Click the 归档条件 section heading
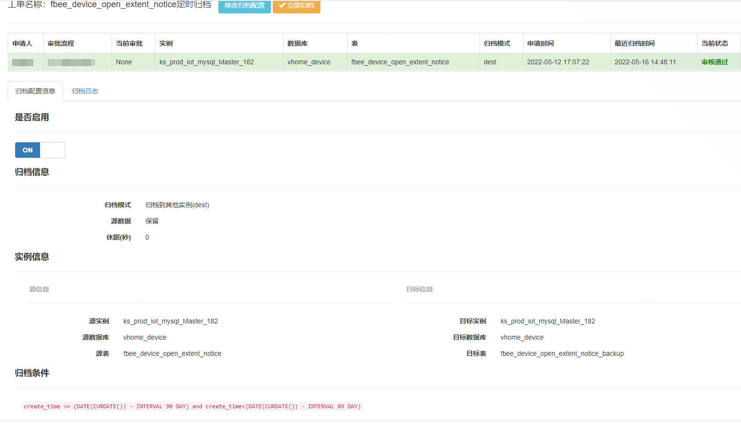 (32, 373)
